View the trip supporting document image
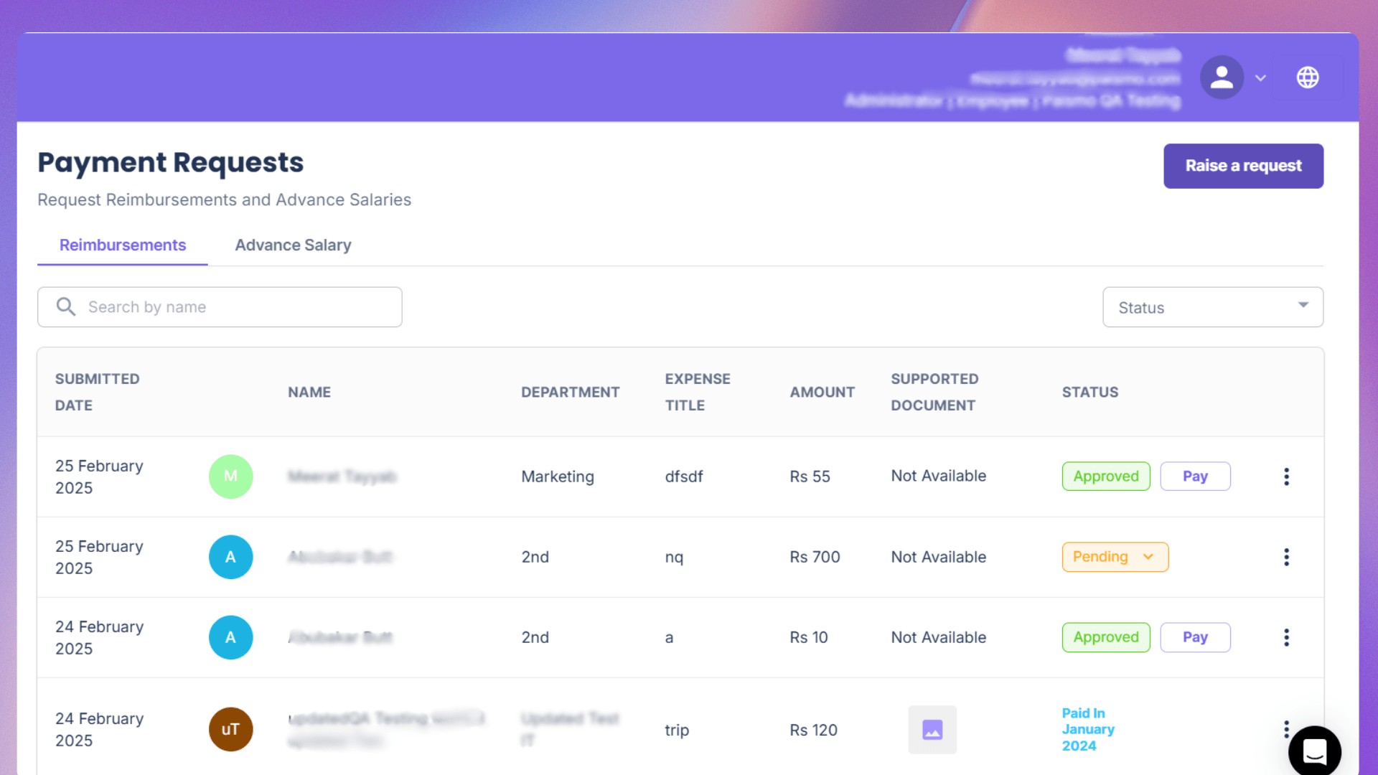This screenshot has height=775, width=1378. 932,730
